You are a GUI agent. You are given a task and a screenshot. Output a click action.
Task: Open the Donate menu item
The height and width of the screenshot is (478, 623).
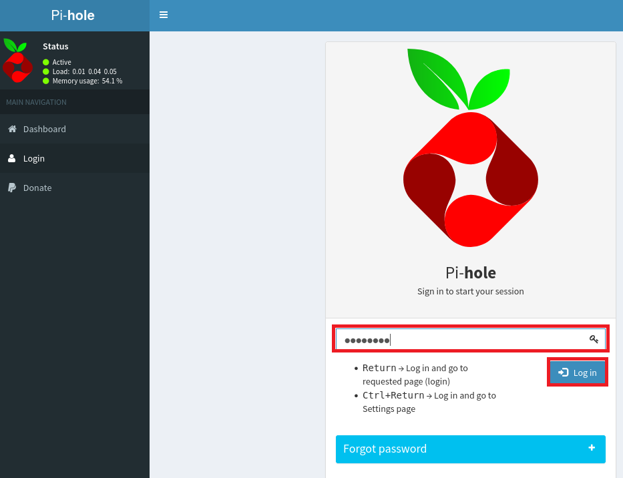37,188
